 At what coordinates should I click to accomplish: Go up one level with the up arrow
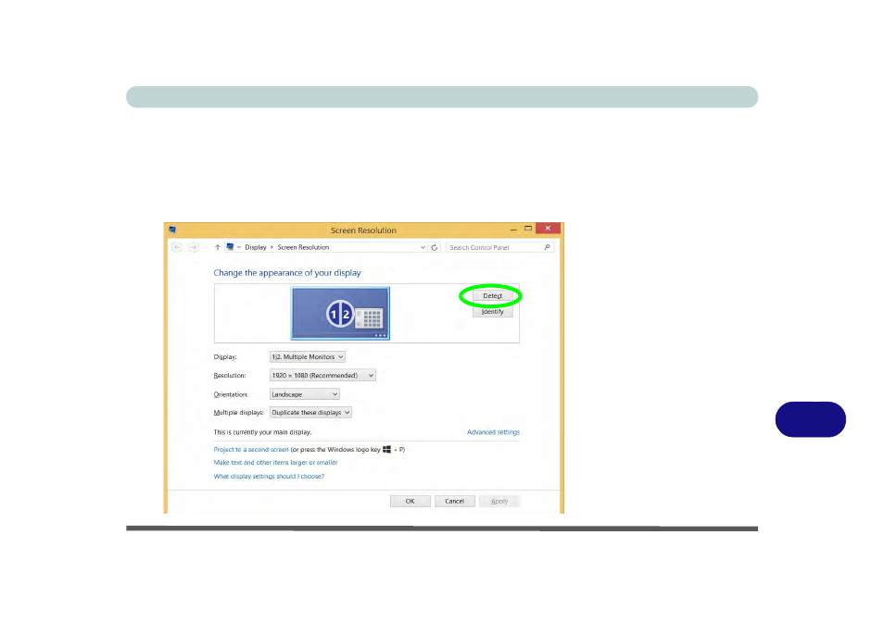(x=217, y=248)
